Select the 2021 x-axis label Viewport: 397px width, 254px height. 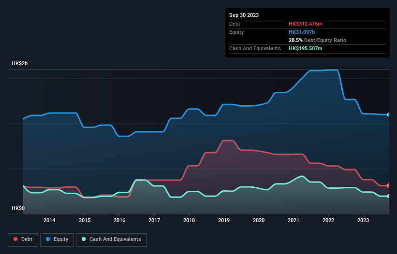[x=294, y=220]
